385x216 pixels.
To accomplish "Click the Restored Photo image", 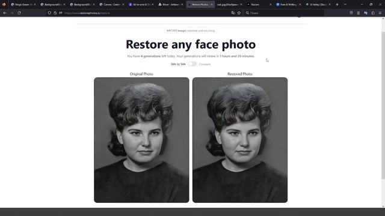I will (240, 140).
